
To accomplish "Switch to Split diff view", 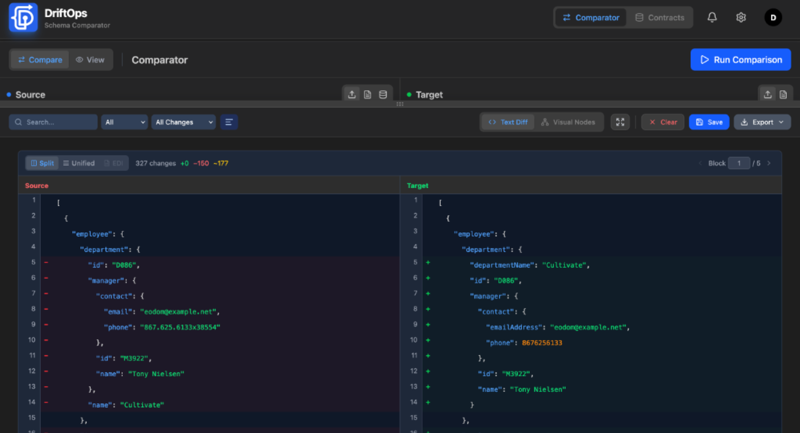I will pyautogui.click(x=42, y=163).
